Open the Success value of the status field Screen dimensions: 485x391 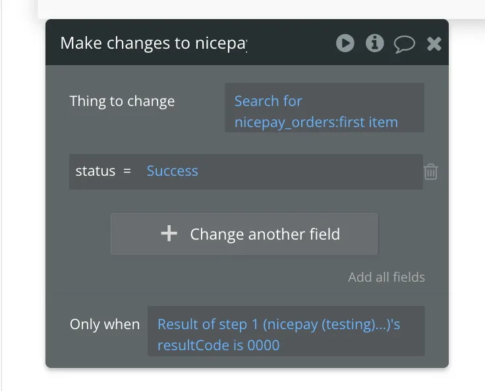173,171
